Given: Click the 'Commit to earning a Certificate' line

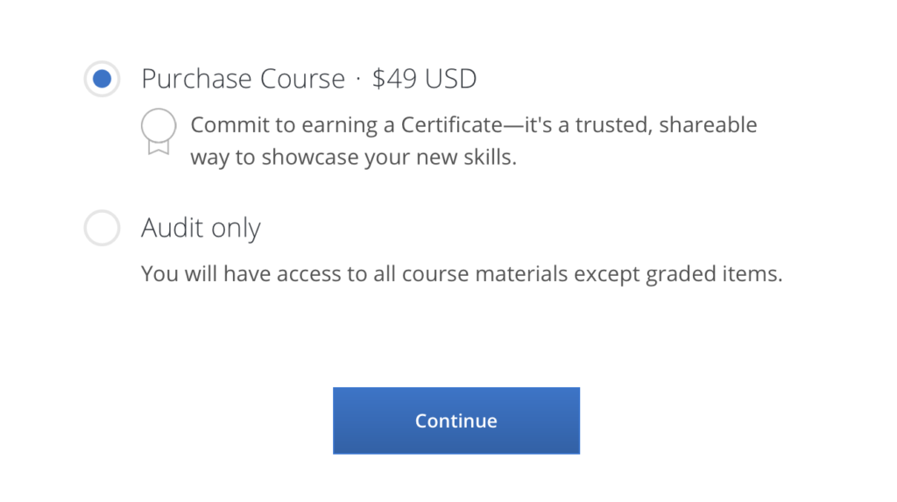Looking at the screenshot, I should (x=474, y=124).
